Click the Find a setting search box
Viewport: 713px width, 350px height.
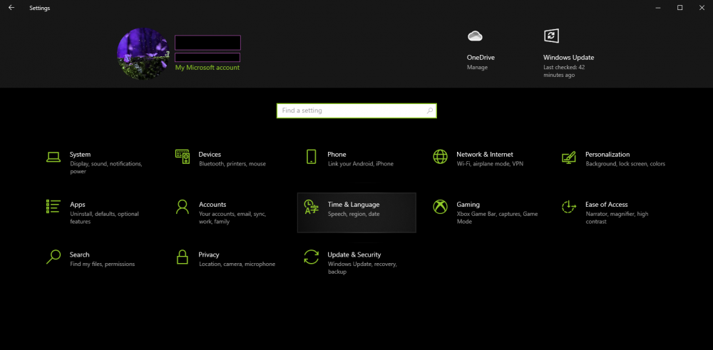pyautogui.click(x=356, y=110)
